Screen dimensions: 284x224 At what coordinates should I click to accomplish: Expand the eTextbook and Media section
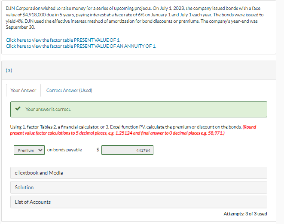coord(139,173)
